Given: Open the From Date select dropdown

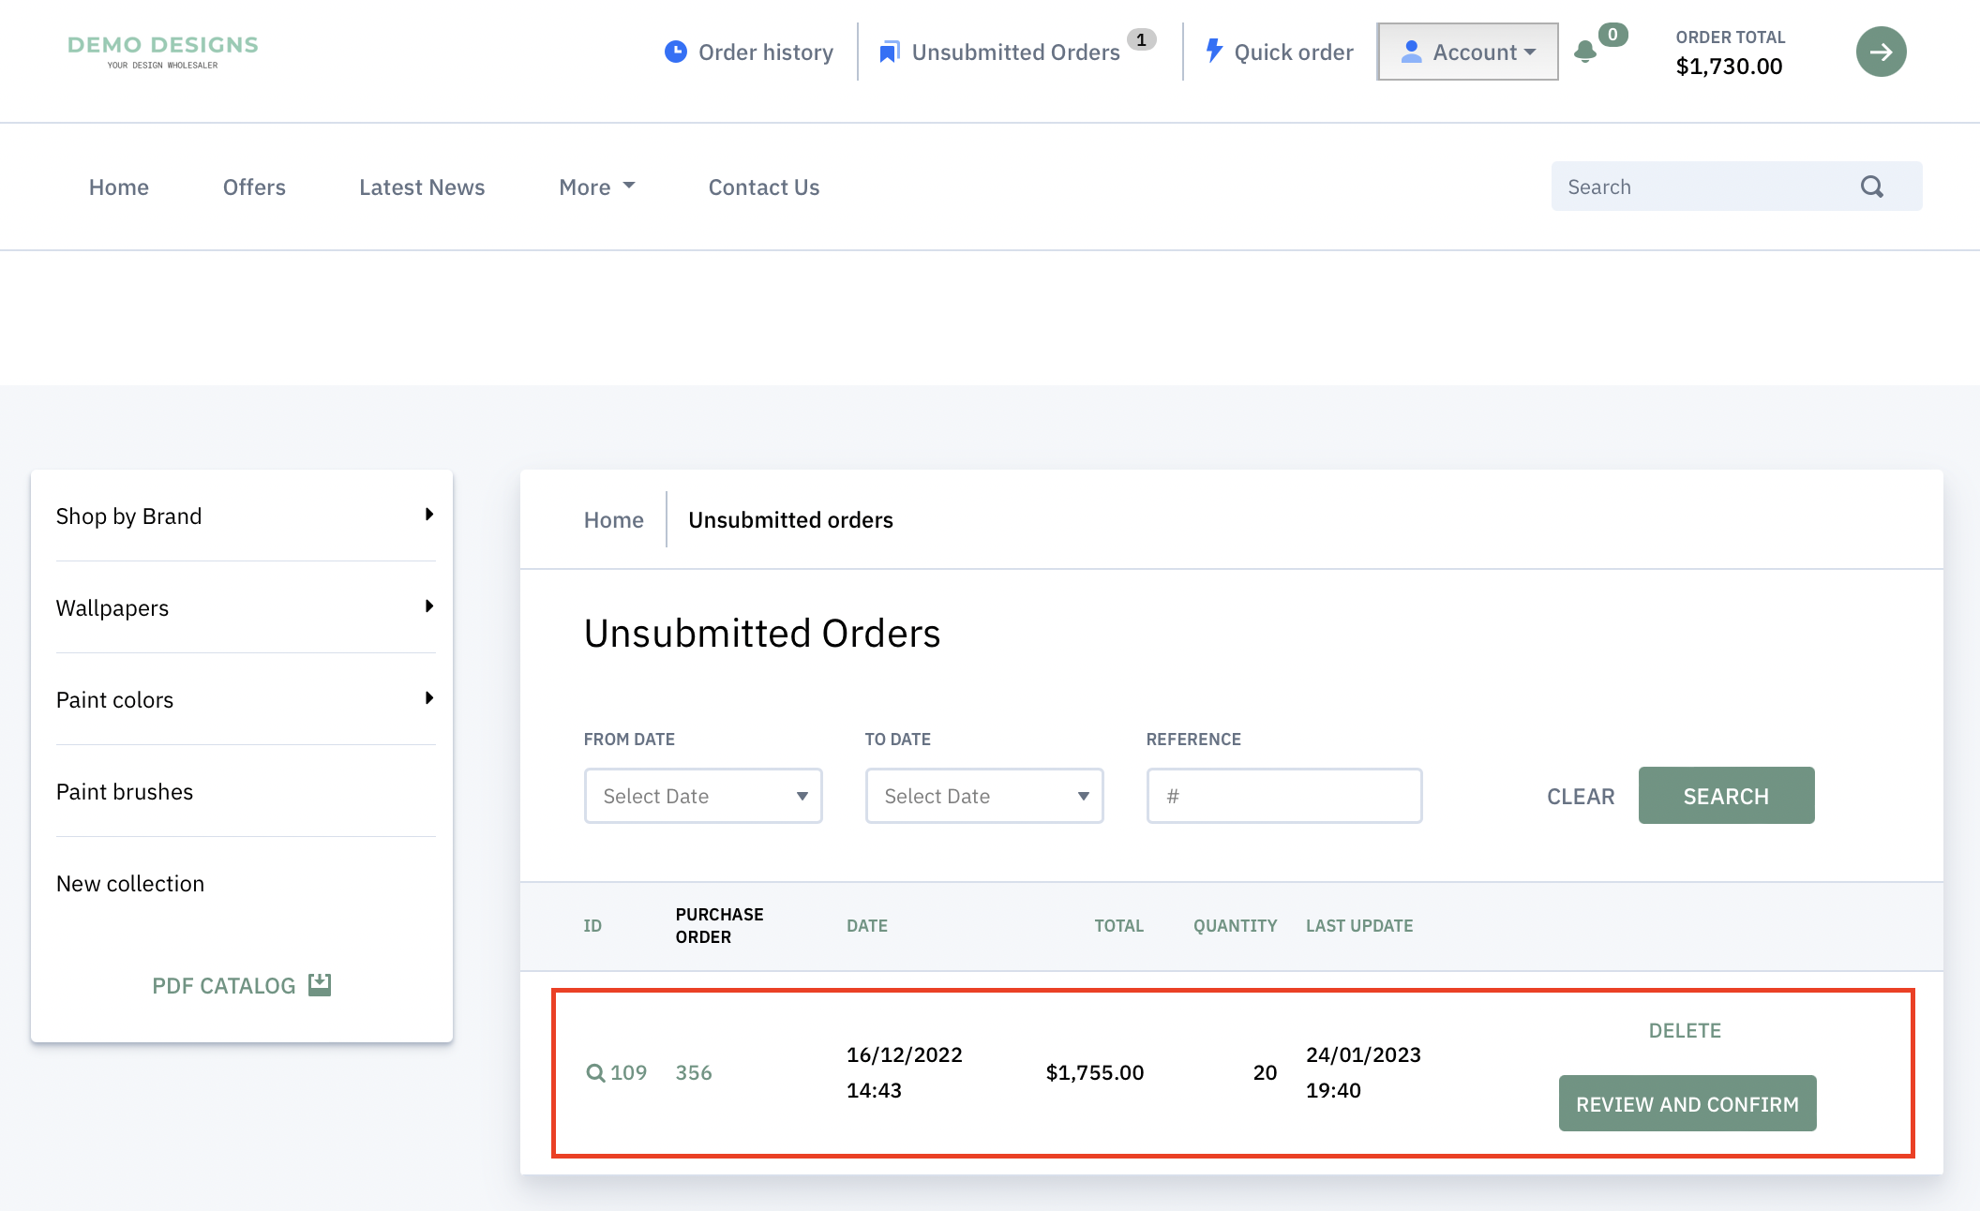Looking at the screenshot, I should [702, 795].
